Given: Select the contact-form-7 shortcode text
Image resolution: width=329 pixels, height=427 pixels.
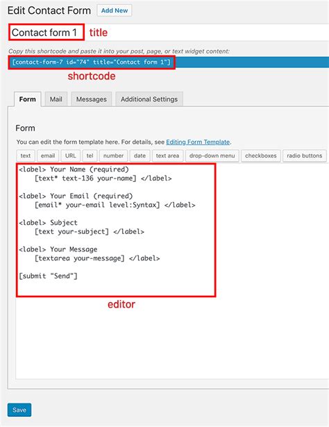Looking at the screenshot, I should 92,62.
